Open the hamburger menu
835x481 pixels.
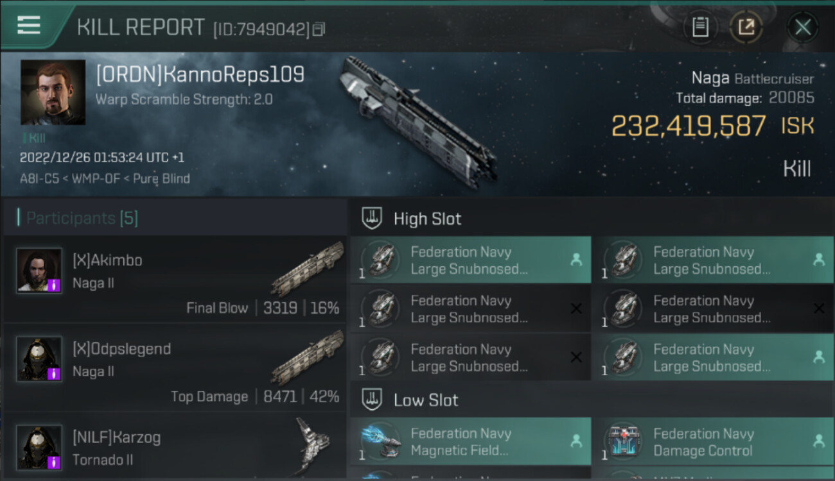(28, 25)
